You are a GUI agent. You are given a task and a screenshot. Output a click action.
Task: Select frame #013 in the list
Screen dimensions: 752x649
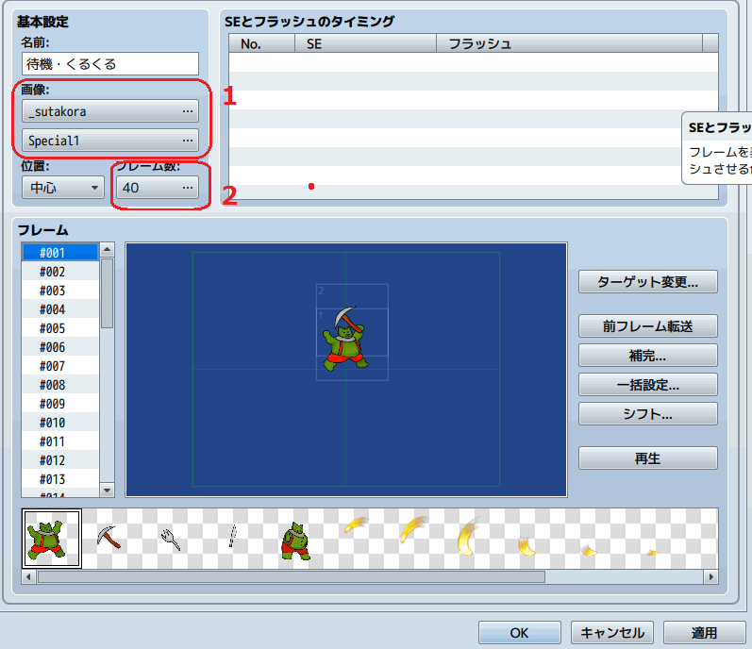click(60, 479)
